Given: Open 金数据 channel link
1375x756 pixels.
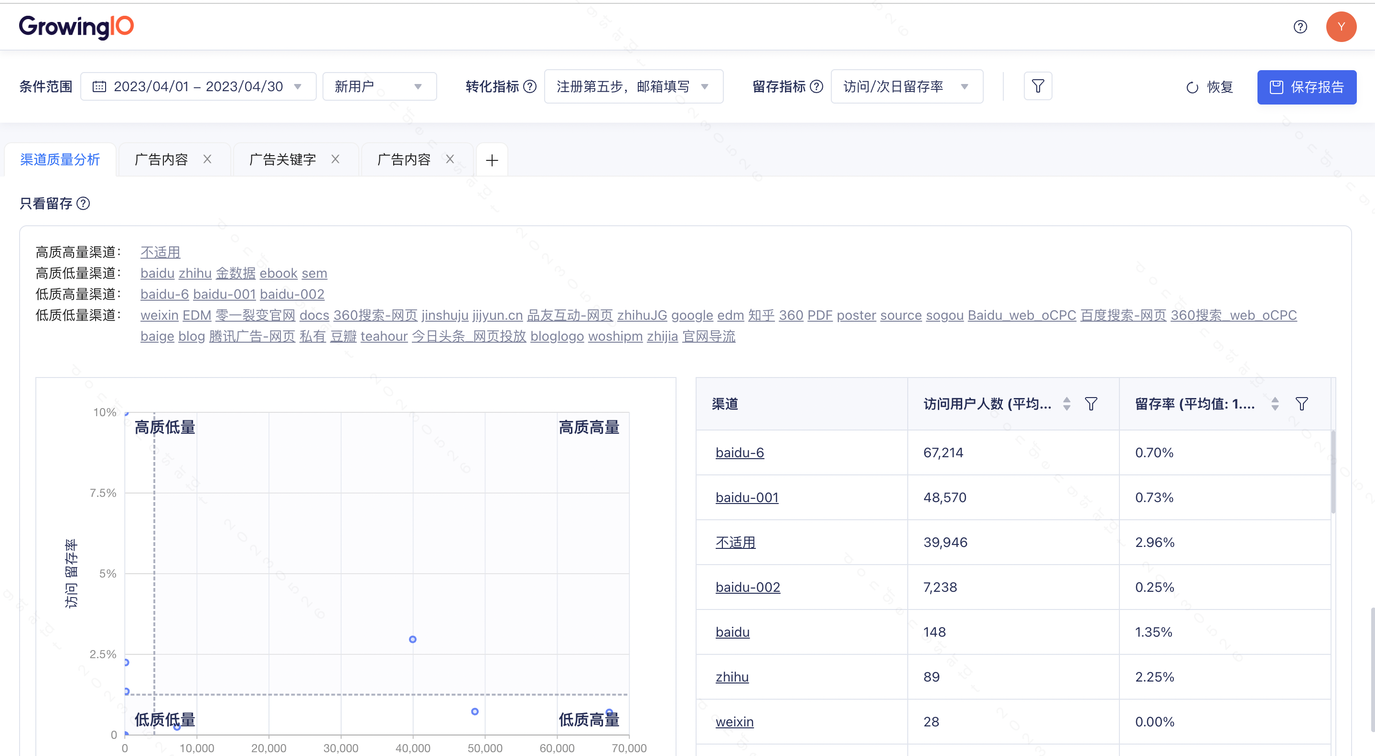Looking at the screenshot, I should (x=236, y=273).
